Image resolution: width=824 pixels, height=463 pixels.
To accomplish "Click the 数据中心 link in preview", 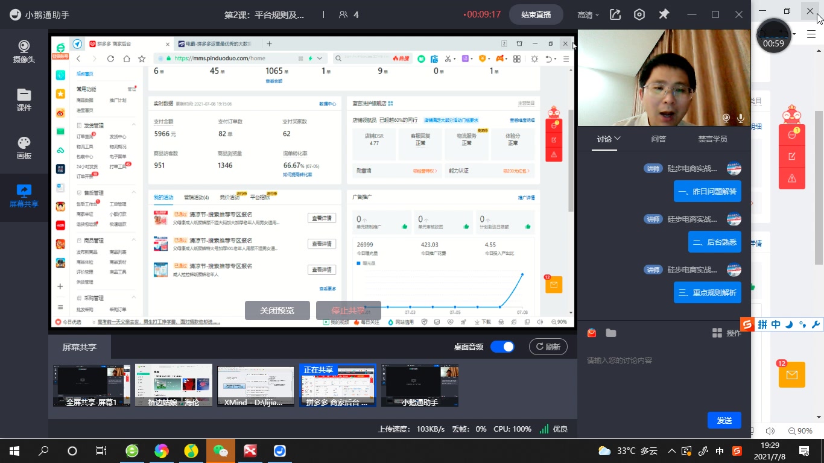I will (x=328, y=104).
